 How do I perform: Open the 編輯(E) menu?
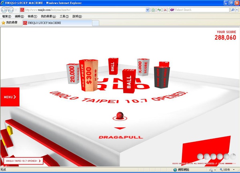(19, 16)
